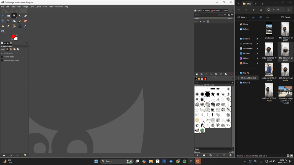Select the Paths tool
This screenshot has width=294, height=165.
[14, 26]
